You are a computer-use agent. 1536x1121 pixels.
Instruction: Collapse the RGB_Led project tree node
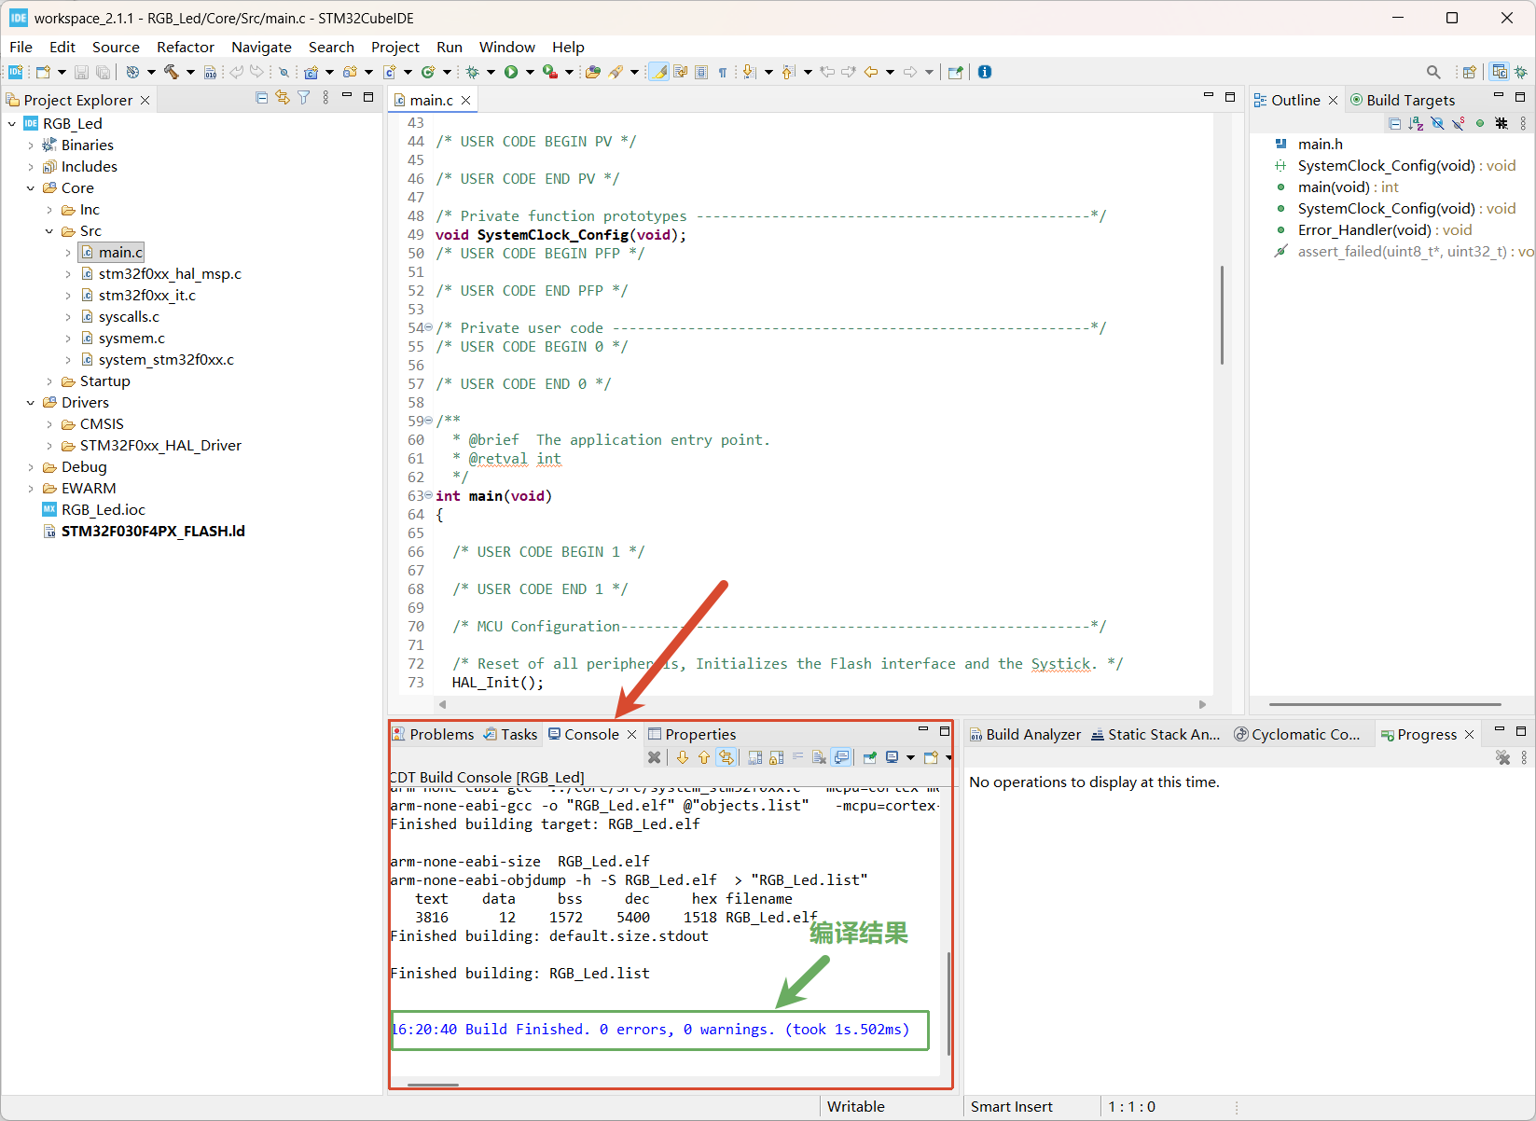[11, 123]
